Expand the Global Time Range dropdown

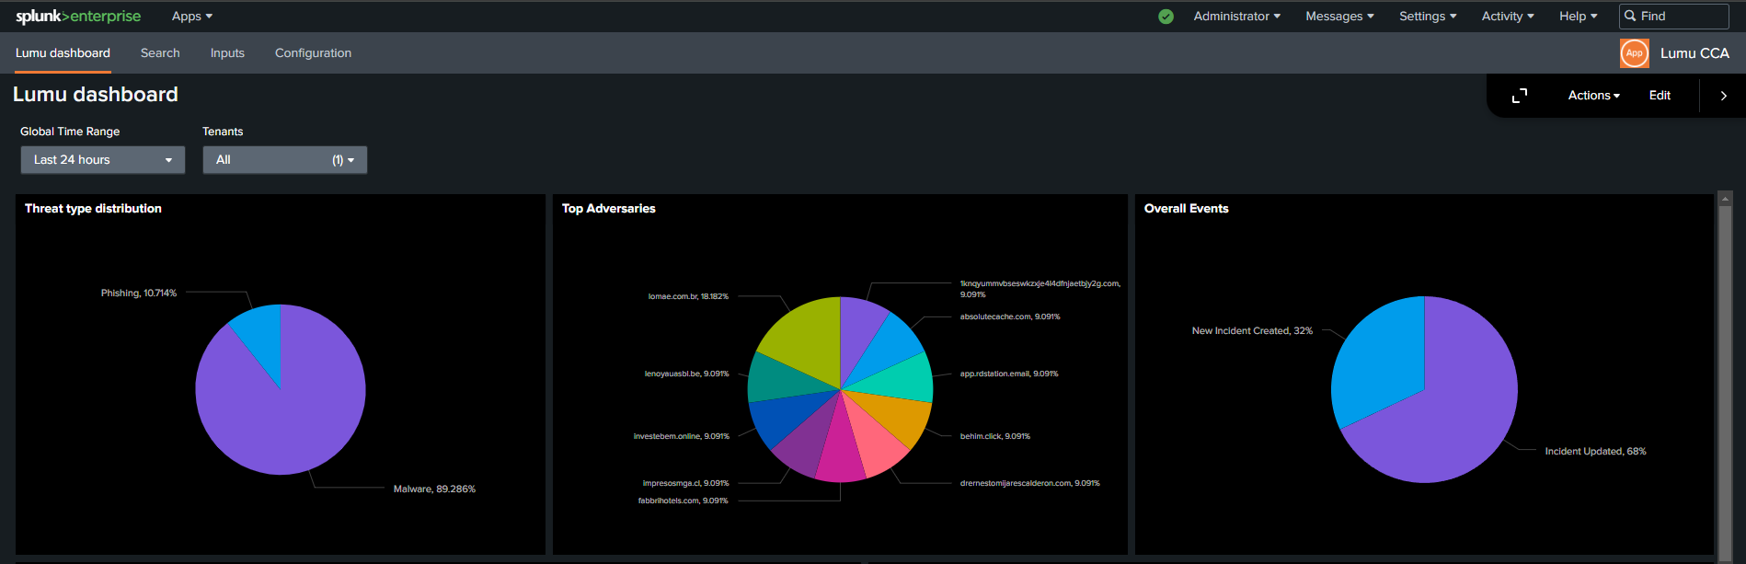click(x=103, y=160)
